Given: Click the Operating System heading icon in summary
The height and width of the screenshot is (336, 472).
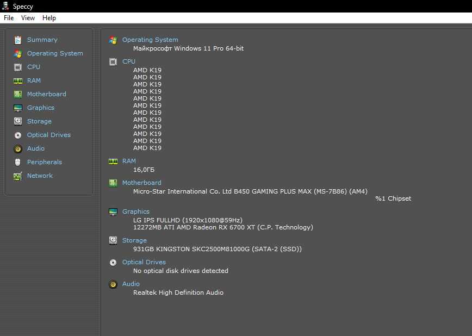Looking at the screenshot, I should pyautogui.click(x=113, y=40).
